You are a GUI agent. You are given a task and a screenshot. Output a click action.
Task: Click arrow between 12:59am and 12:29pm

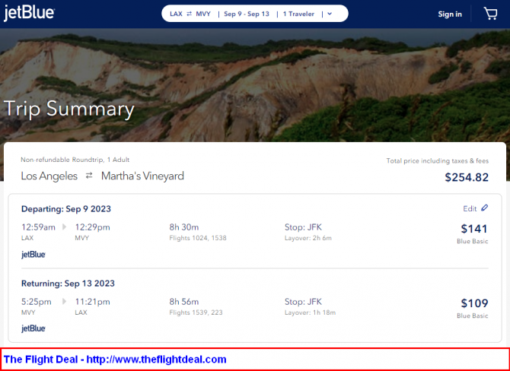coord(65,227)
